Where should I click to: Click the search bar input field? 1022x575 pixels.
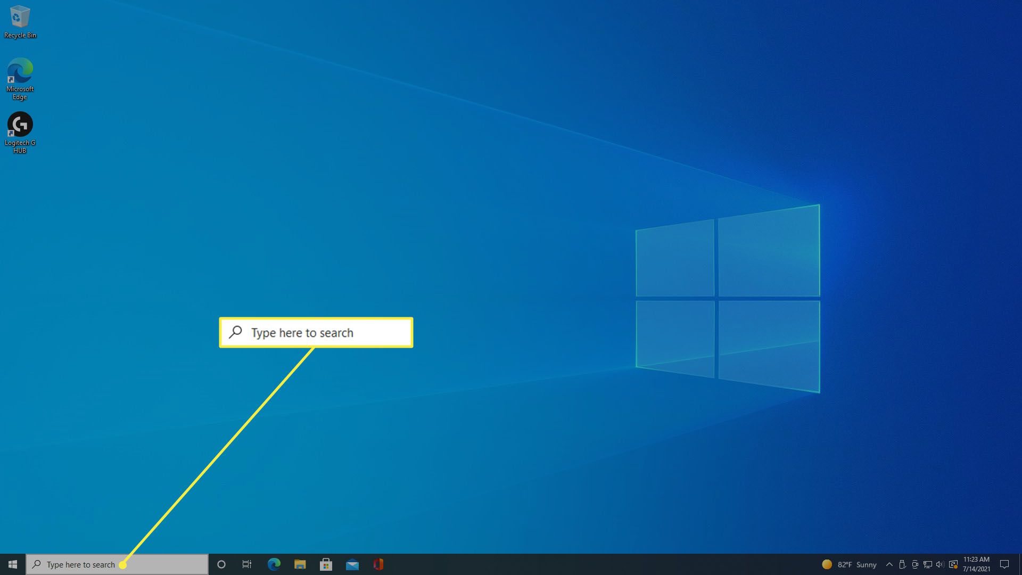117,564
